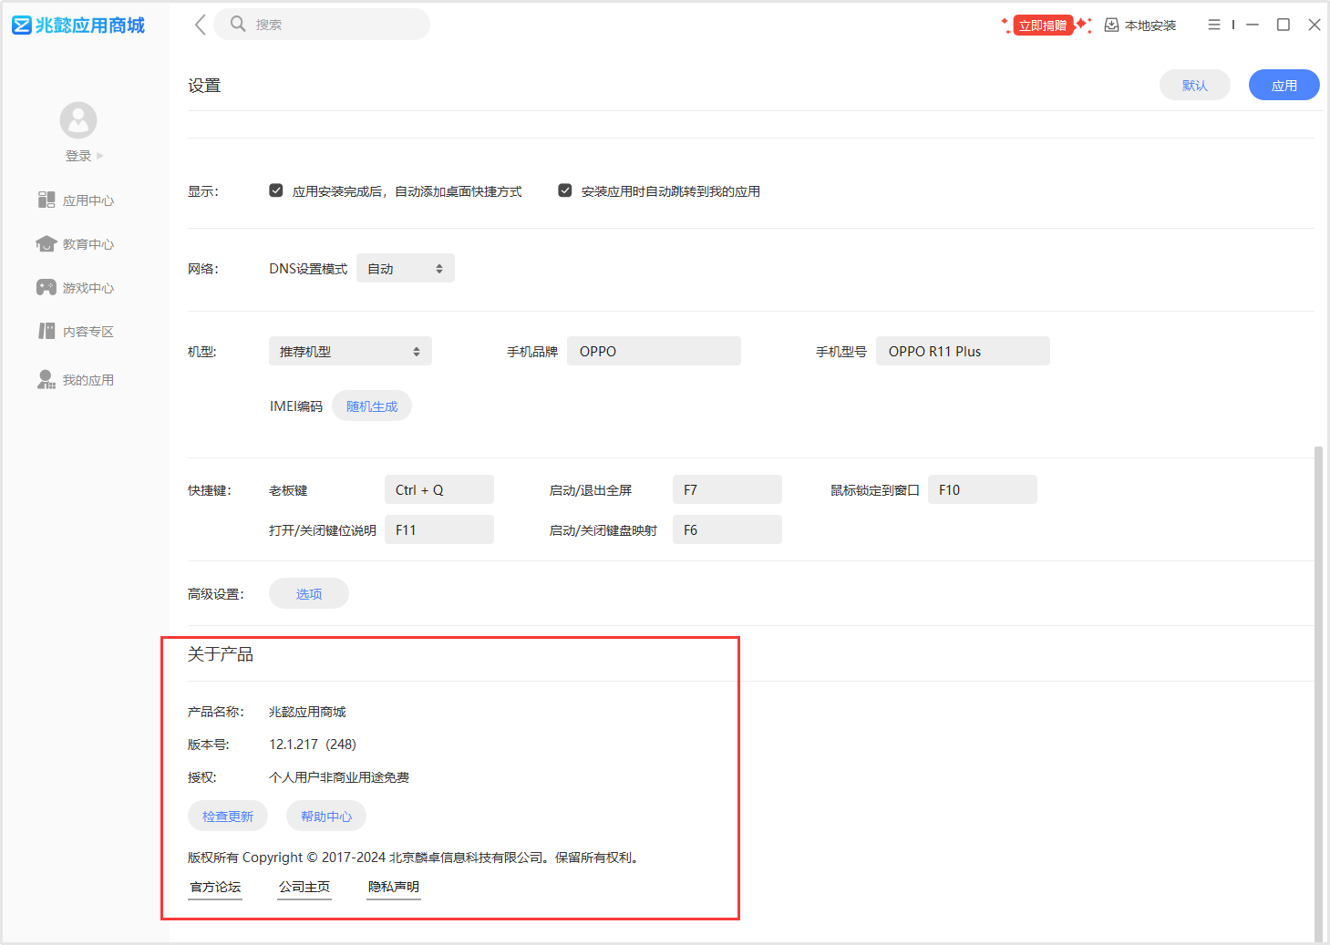Click the login avatar icon
Screen dimensions: 1330x945
point(77,119)
